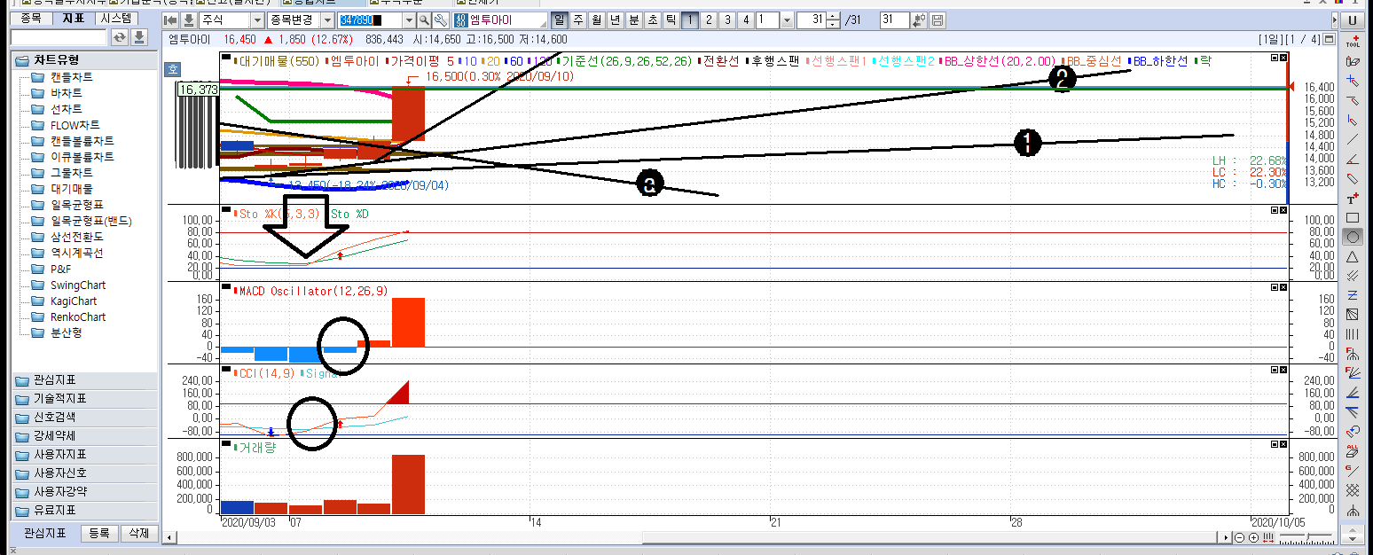The height and width of the screenshot is (555, 1373).
Task: Select 일목균형표 in chart type list
Action: pyautogui.click(x=76, y=205)
